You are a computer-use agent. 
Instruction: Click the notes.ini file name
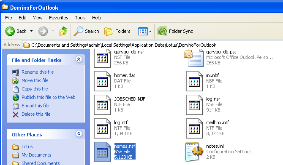click(215, 146)
